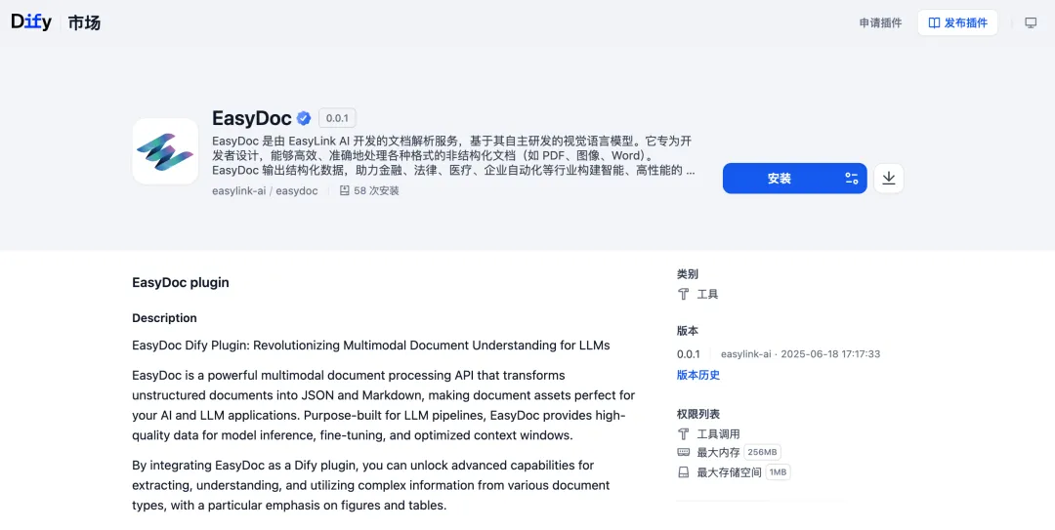The height and width of the screenshot is (530, 1055).
Task: Open 申请插件 link
Action: coord(880,22)
